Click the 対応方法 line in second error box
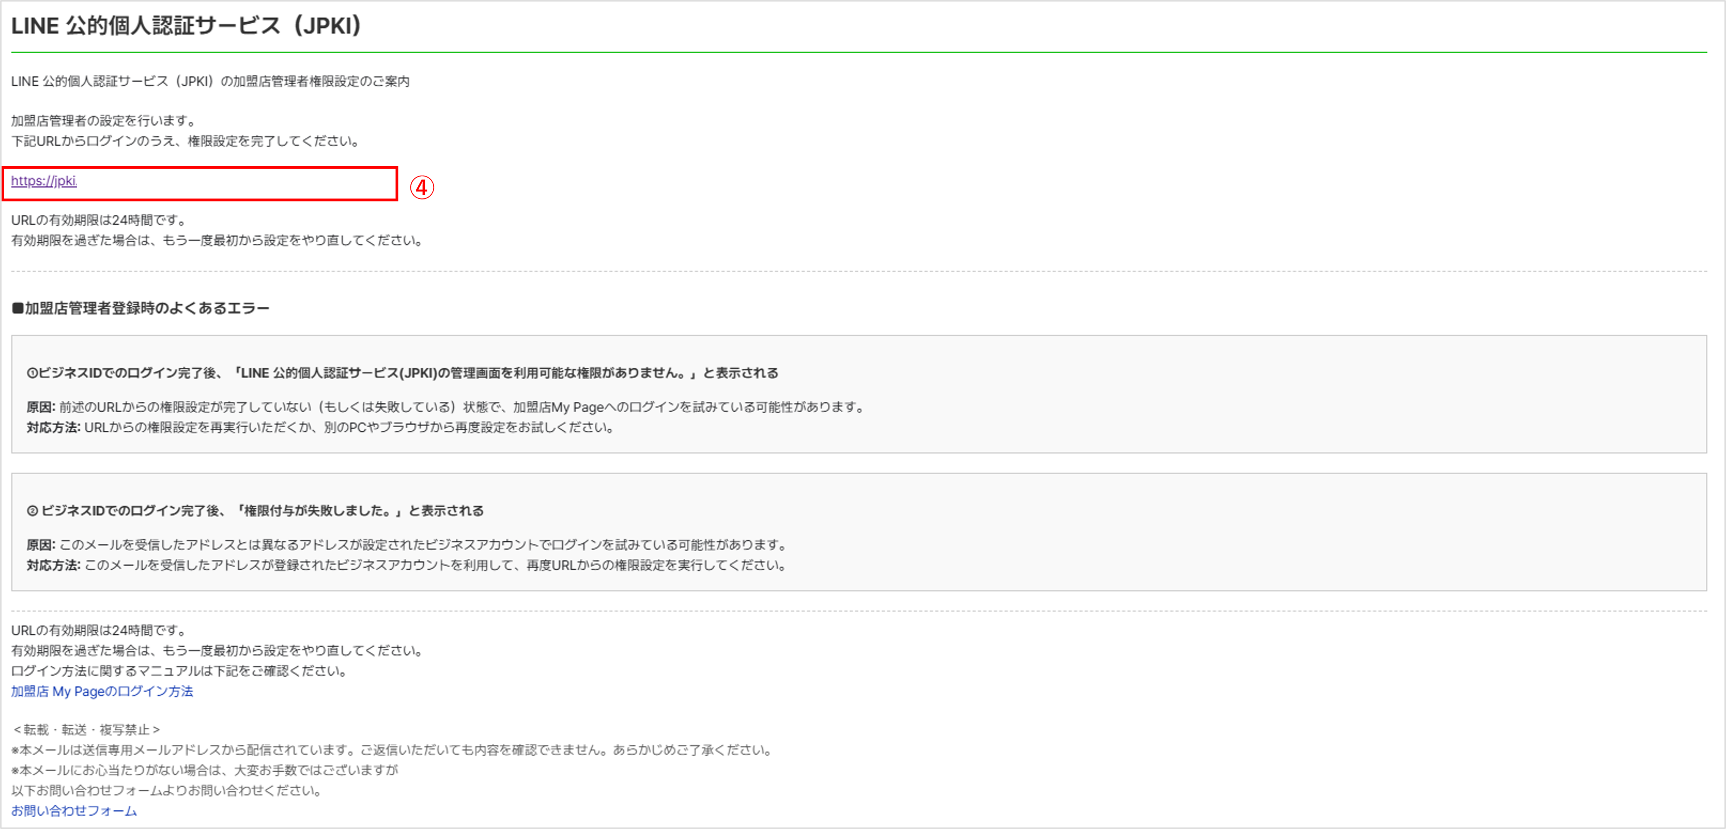The height and width of the screenshot is (829, 1726). click(406, 565)
